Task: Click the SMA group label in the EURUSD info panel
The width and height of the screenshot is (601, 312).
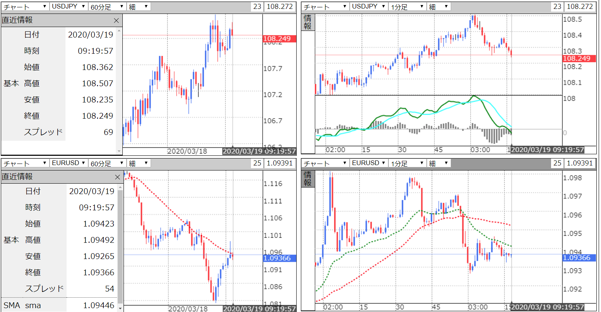Action: coord(12,305)
